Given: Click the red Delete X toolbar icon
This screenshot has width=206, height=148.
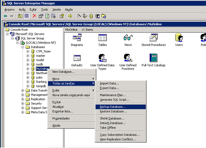Looking at the screenshot, I should 35,16.
